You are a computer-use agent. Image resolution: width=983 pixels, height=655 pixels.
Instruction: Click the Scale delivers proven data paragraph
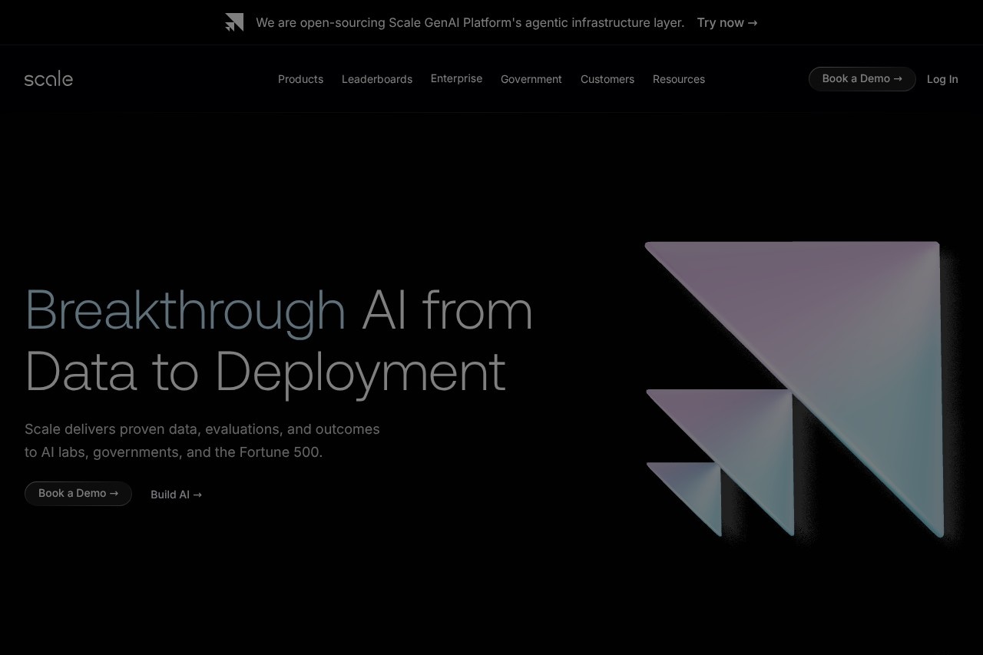(x=202, y=440)
